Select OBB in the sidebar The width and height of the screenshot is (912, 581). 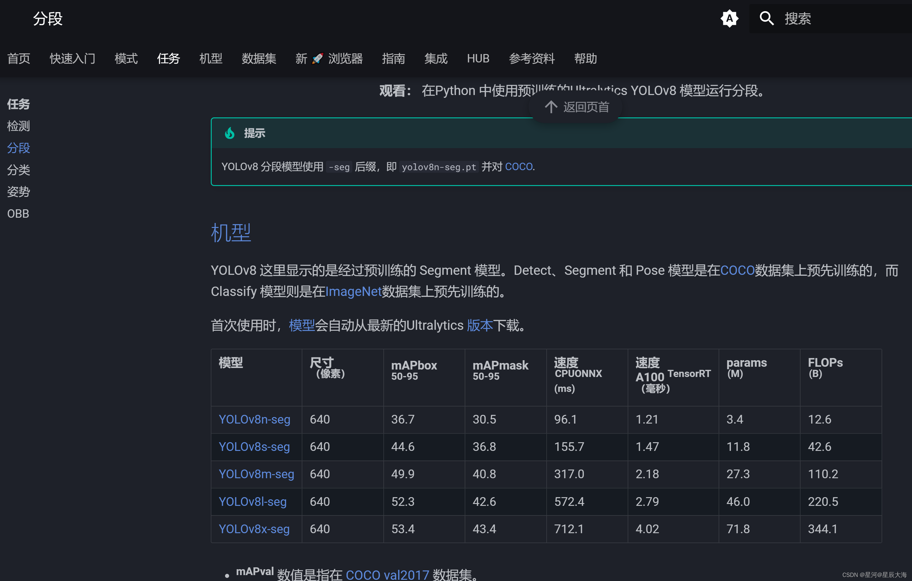18,213
